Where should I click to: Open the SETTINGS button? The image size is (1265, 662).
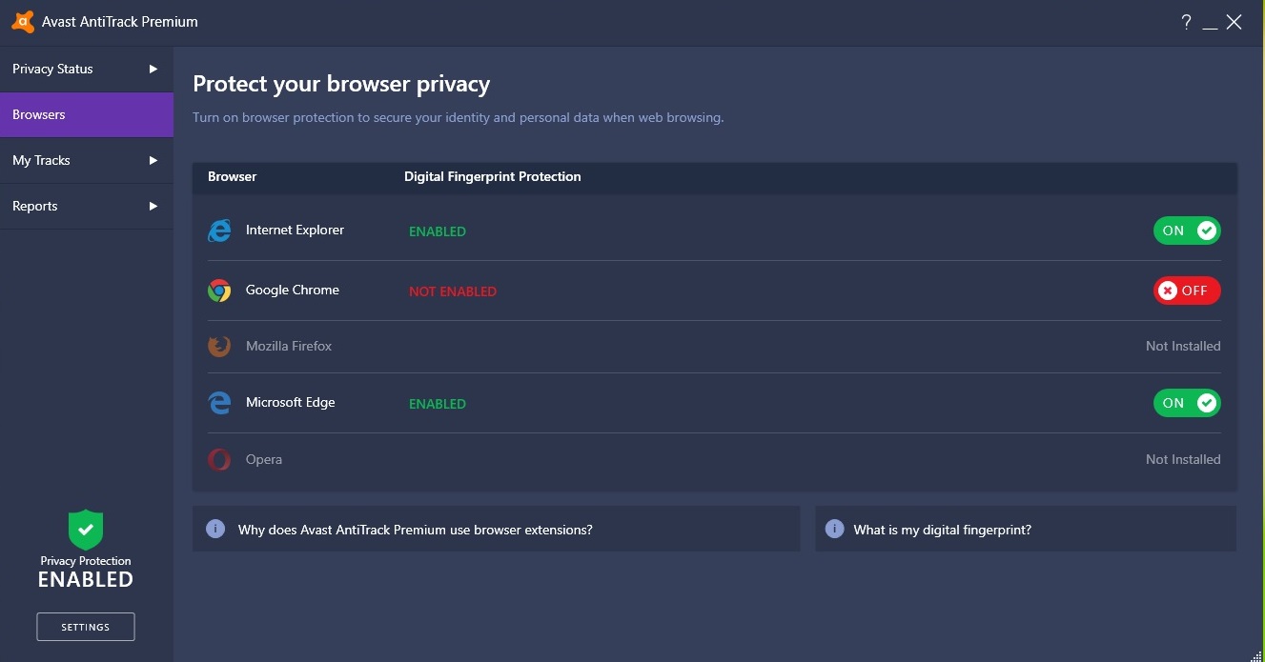pyautogui.click(x=86, y=627)
